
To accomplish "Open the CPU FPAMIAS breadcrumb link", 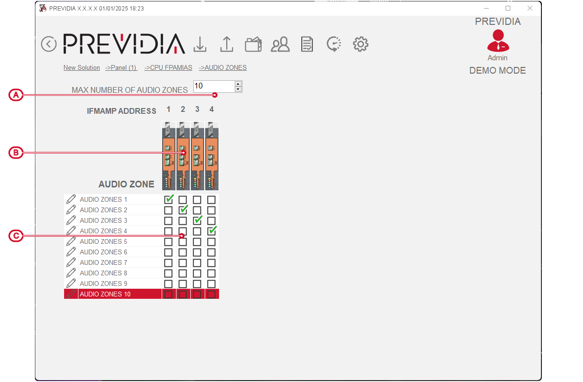I will pos(168,68).
